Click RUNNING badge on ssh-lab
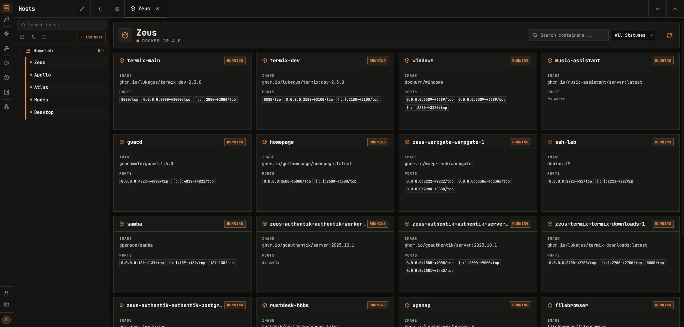The width and height of the screenshot is (684, 327). point(663,142)
